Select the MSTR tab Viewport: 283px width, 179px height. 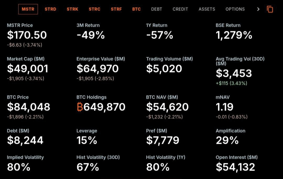click(28, 9)
